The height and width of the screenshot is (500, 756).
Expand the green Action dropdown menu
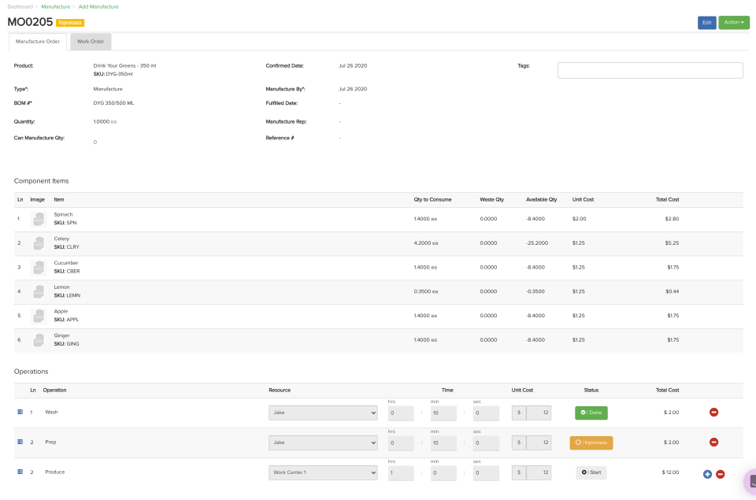tap(734, 22)
